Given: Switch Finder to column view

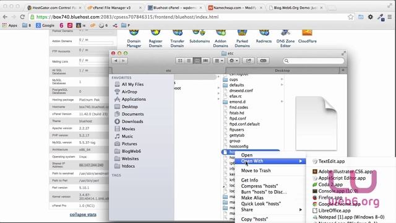Looking at the screenshot, I should (x=197, y=61).
